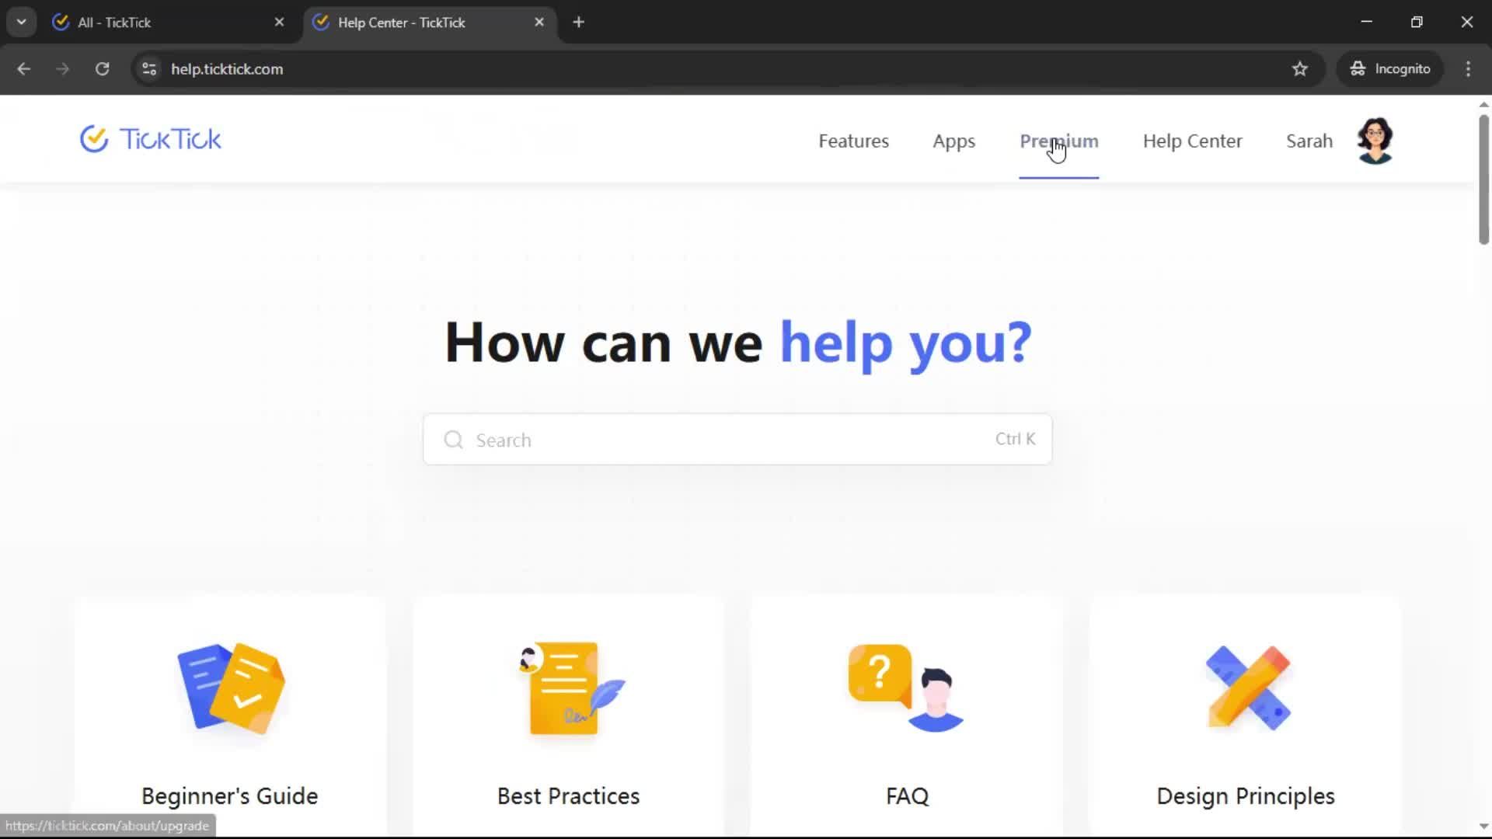
Task: Click the Beginner's Guide documents icon
Action: tap(231, 688)
